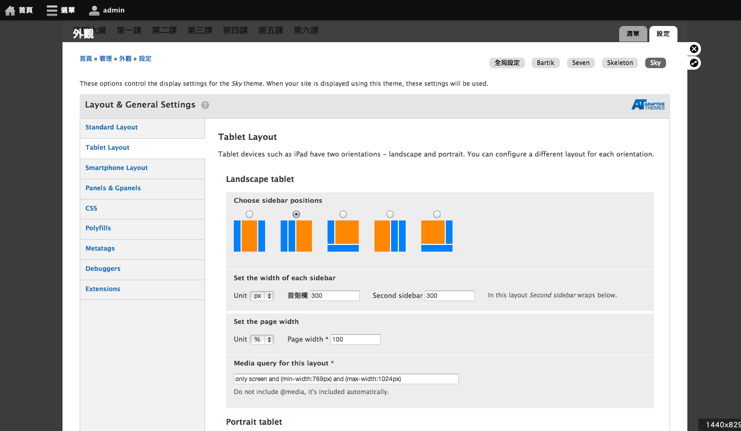Select the third sidebar position radio button
Image resolution: width=741 pixels, height=431 pixels.
coord(343,214)
